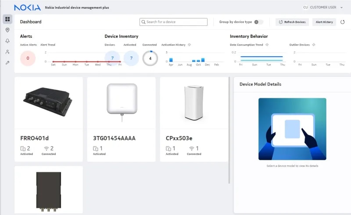Click the reload icon beside Alert History
The height and width of the screenshot is (215, 351).
pos(342,22)
